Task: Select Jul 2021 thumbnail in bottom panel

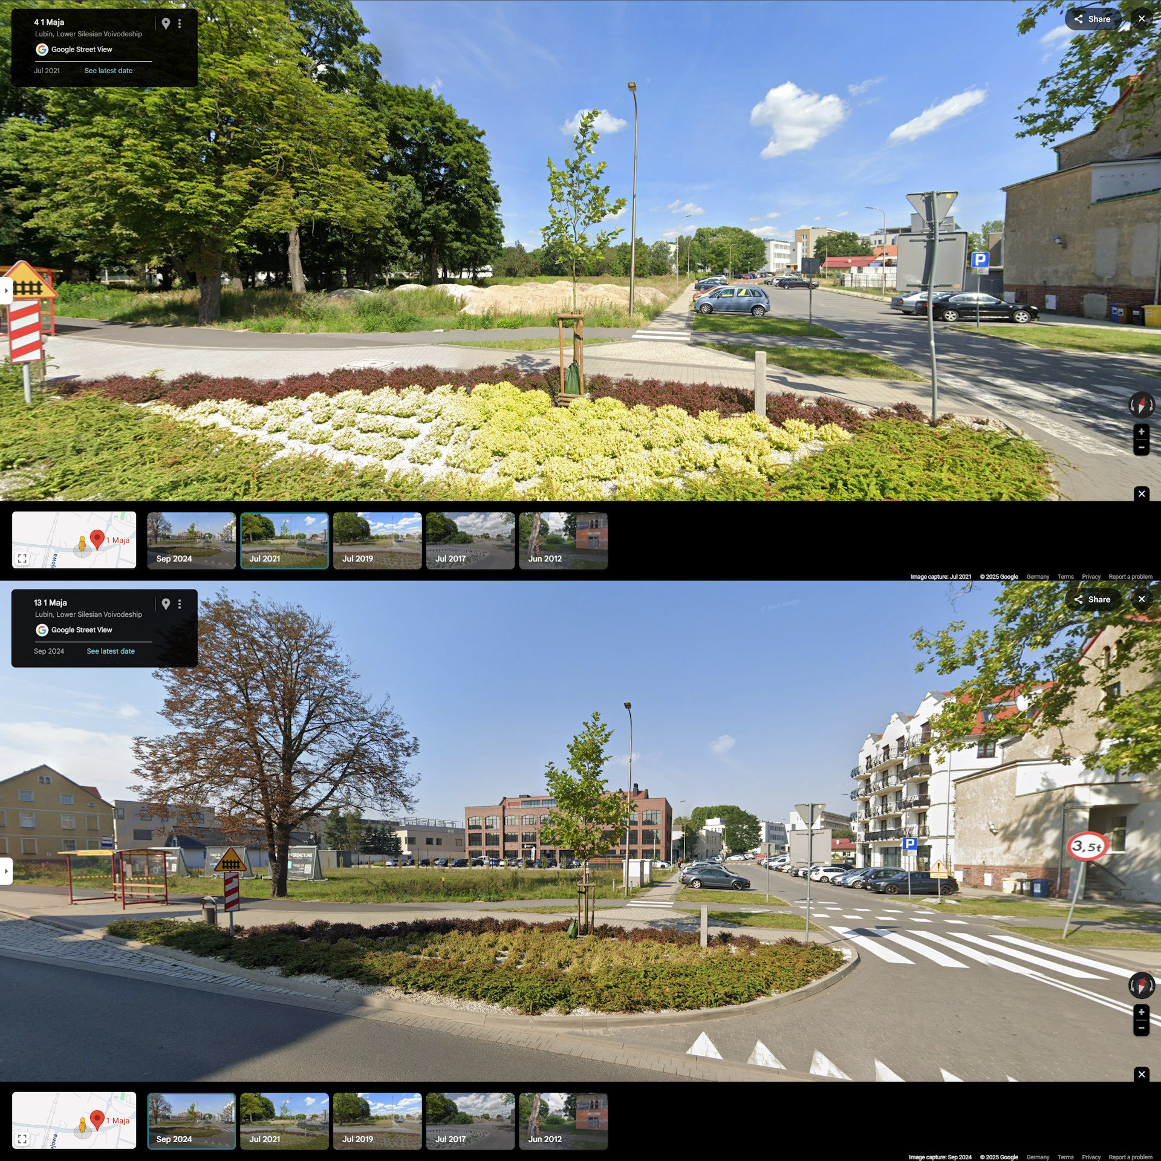Action: (284, 1121)
